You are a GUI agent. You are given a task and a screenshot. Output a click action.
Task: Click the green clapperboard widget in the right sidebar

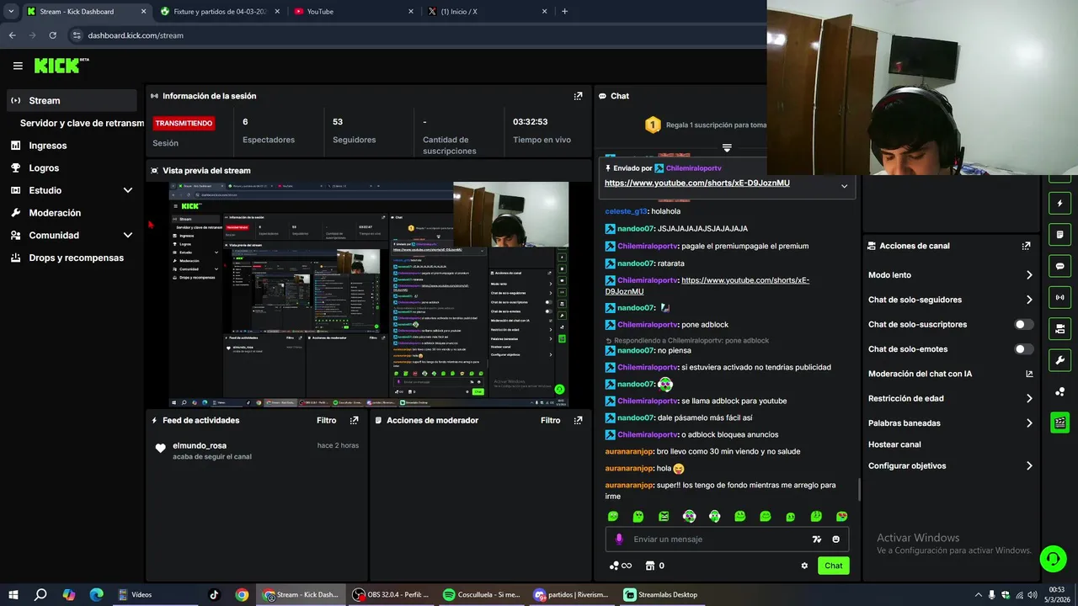pyautogui.click(x=1059, y=423)
